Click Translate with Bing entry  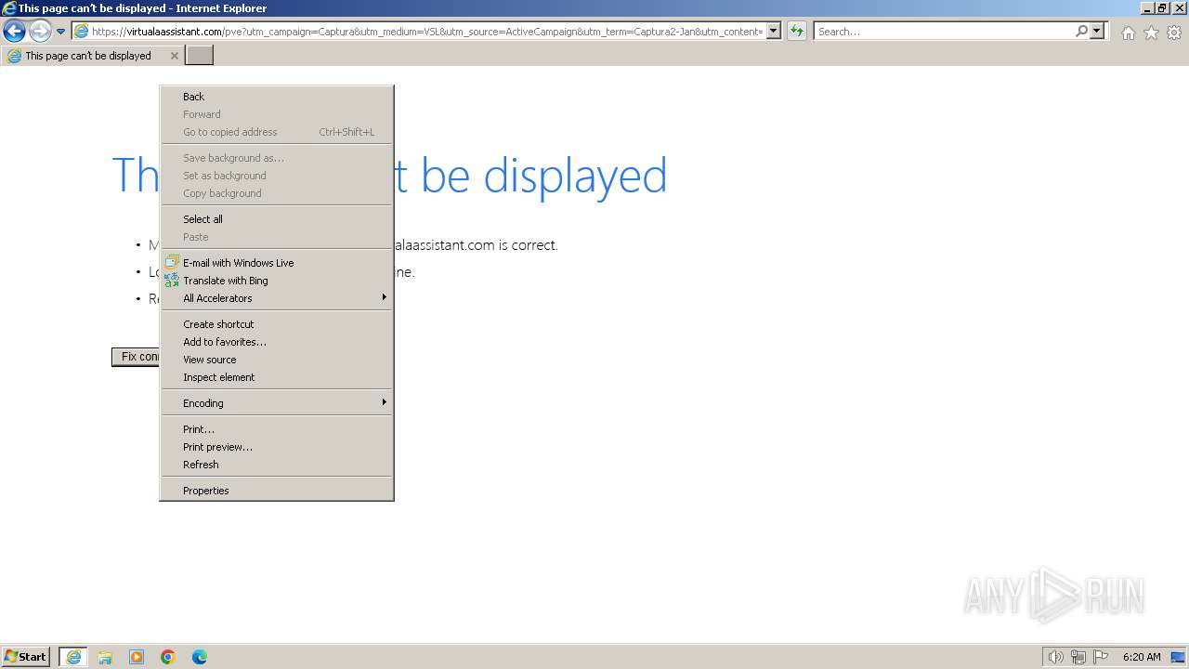point(277,281)
